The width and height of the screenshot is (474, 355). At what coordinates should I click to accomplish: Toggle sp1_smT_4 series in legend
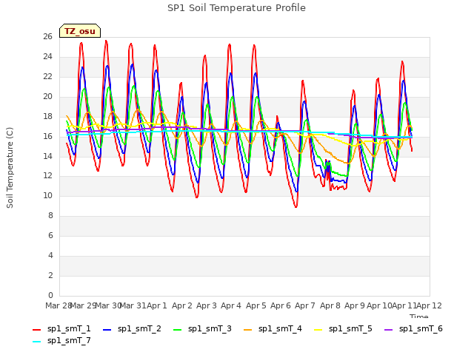273,328
